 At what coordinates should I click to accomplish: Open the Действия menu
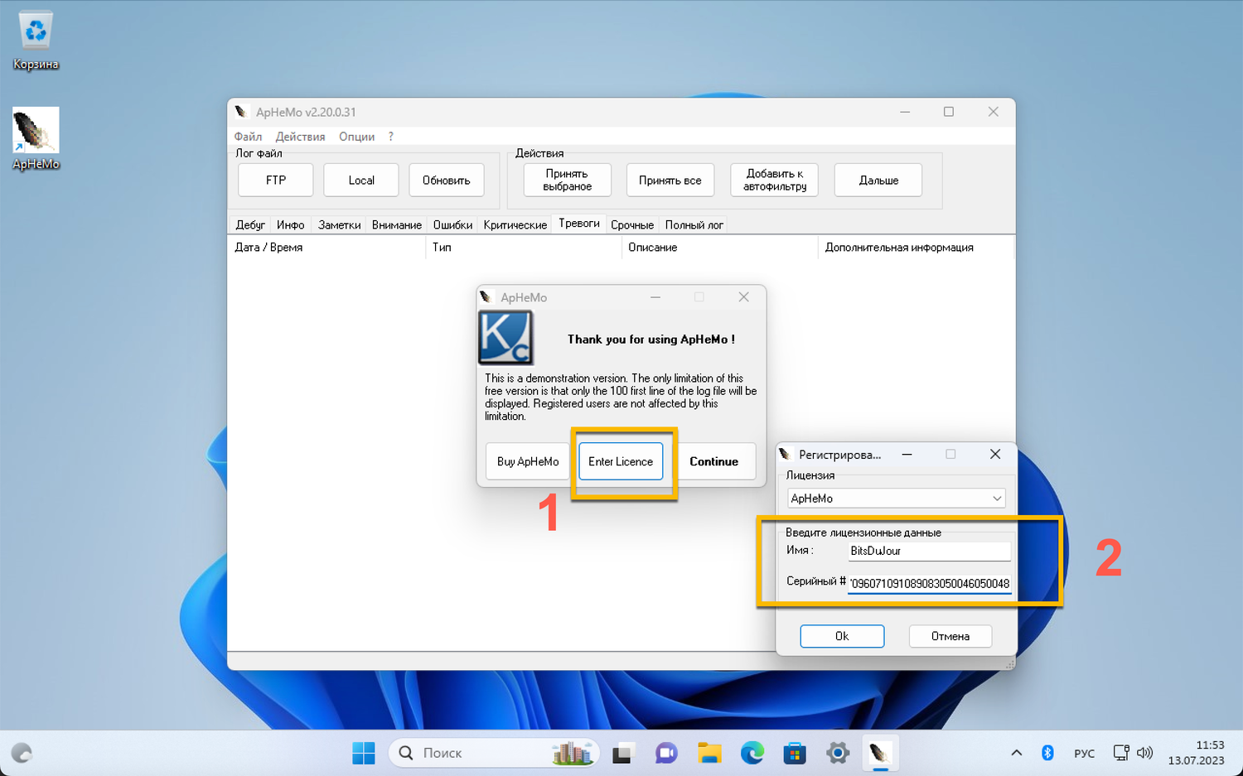tap(300, 137)
